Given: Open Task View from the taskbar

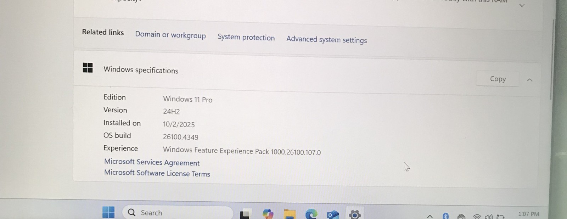Looking at the screenshot, I should click(x=246, y=214).
